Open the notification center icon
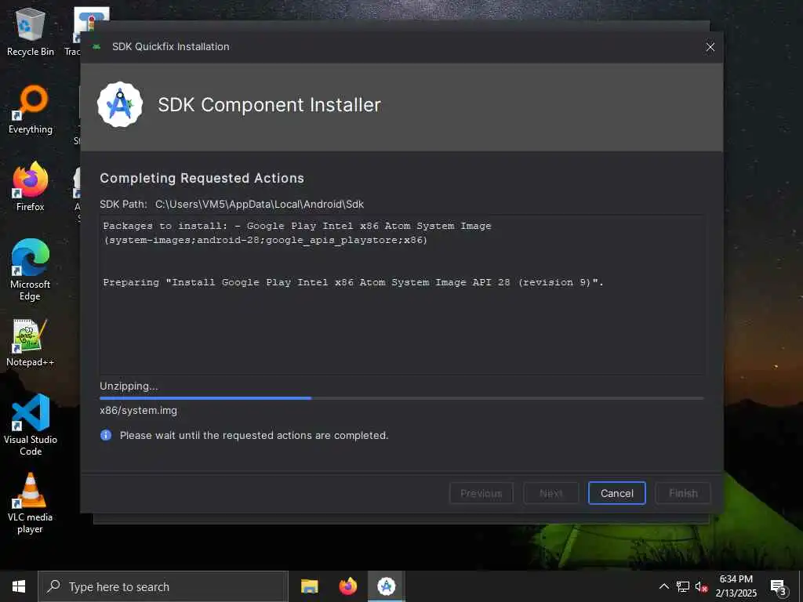This screenshot has width=803, height=602. coord(779,586)
